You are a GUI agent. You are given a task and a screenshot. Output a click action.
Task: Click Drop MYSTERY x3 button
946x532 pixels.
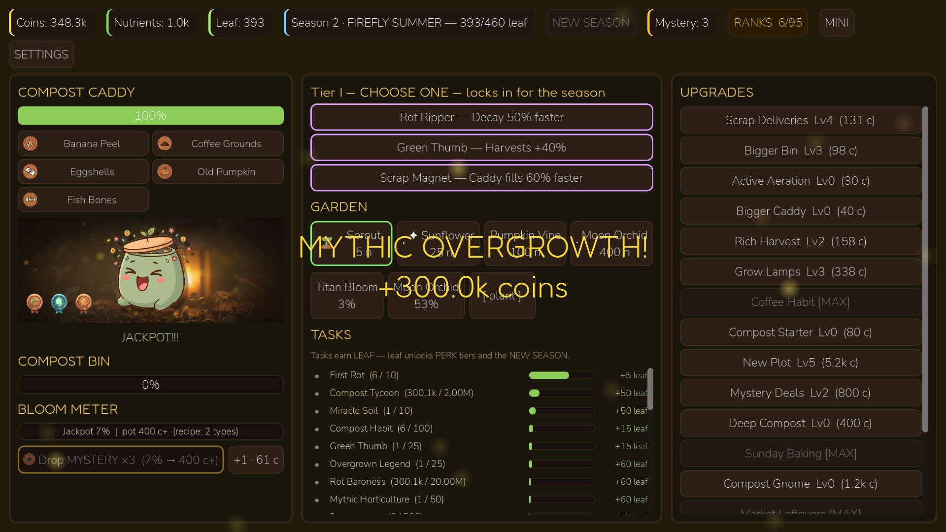point(121,460)
